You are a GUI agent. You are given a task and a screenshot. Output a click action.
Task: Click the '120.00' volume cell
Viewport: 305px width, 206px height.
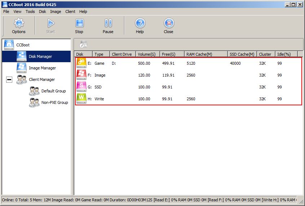click(x=144, y=75)
